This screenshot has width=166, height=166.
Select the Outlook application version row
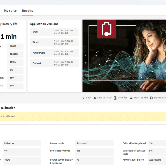[x=54, y=63]
